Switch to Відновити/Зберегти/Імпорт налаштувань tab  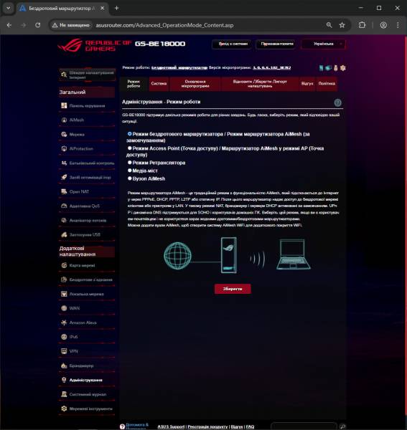pyautogui.click(x=260, y=84)
